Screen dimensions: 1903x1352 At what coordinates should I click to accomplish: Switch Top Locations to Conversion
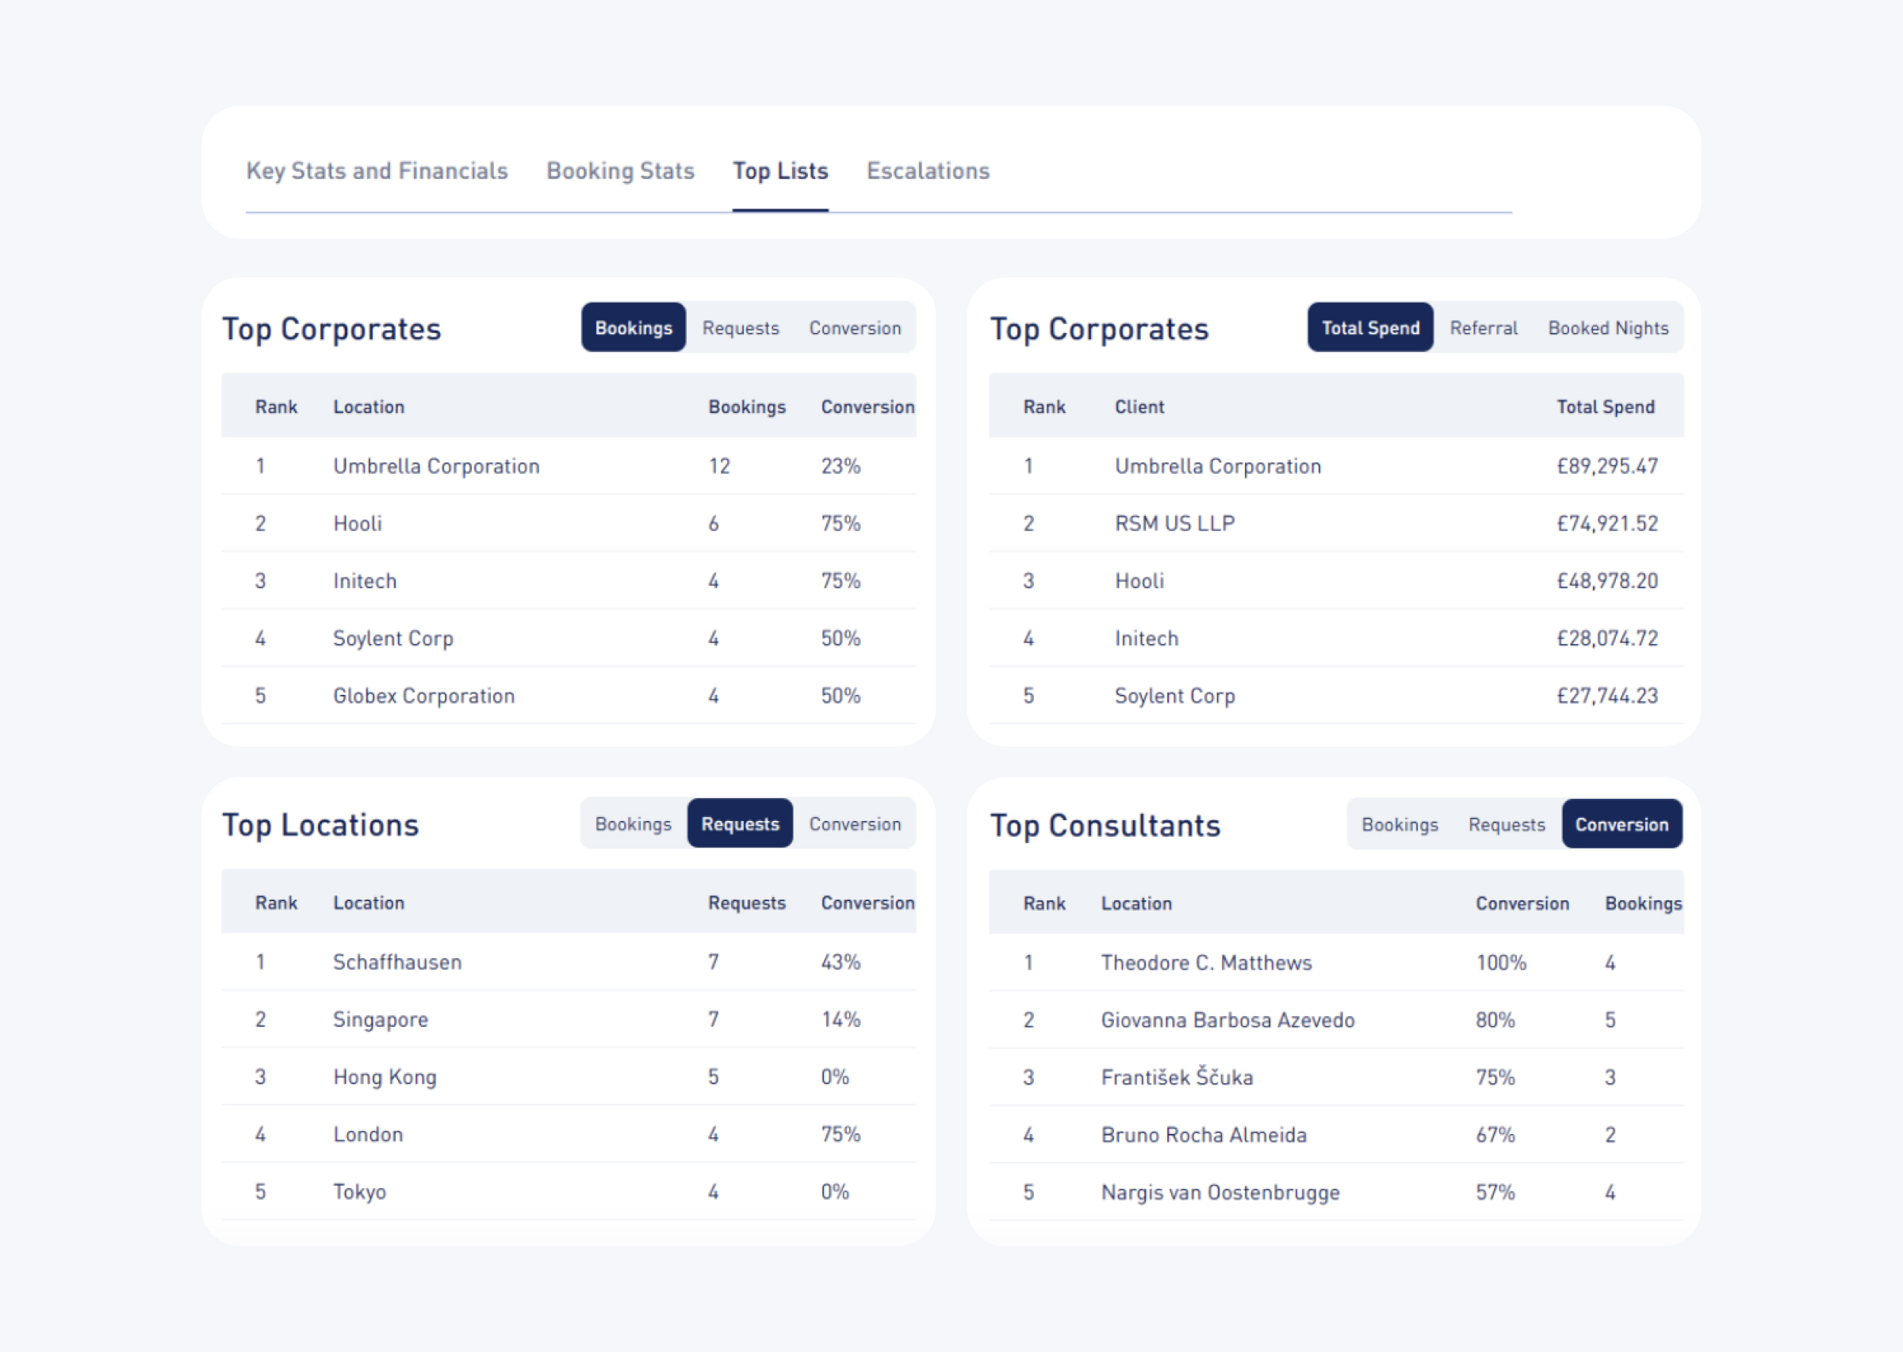855,823
